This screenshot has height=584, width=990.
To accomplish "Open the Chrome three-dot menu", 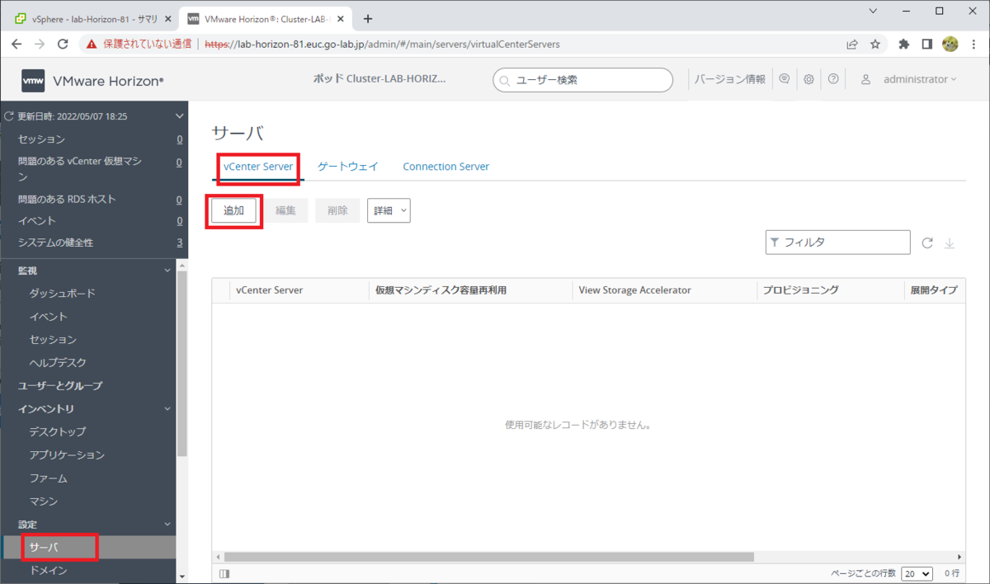I will (x=973, y=44).
